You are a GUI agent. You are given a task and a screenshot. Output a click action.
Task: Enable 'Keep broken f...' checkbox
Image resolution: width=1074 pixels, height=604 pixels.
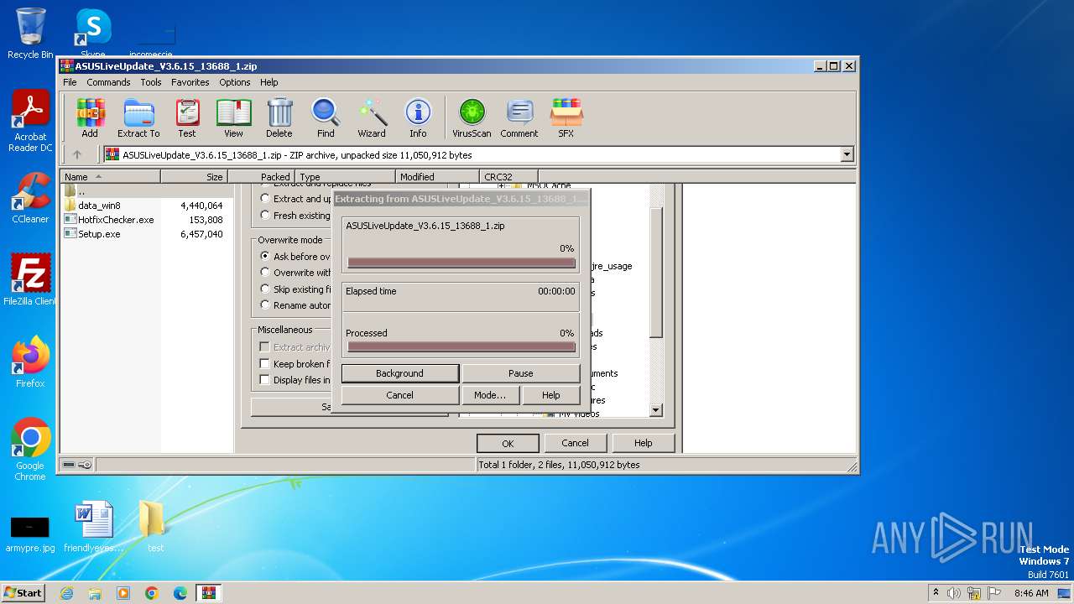(x=264, y=364)
